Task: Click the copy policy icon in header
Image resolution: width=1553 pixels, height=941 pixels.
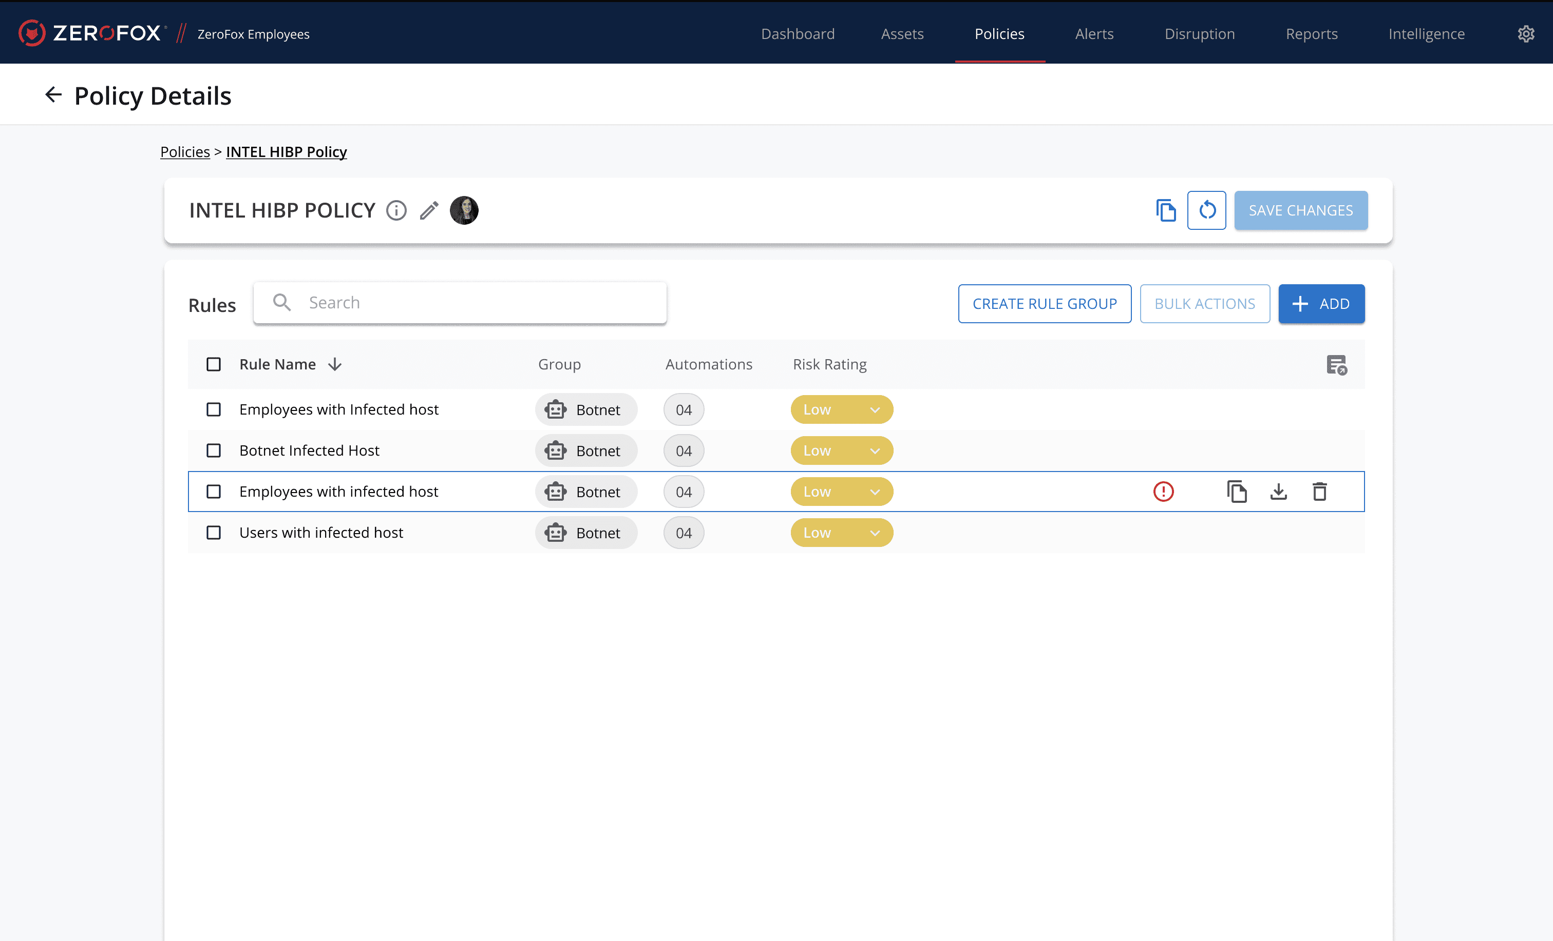Action: (x=1165, y=210)
